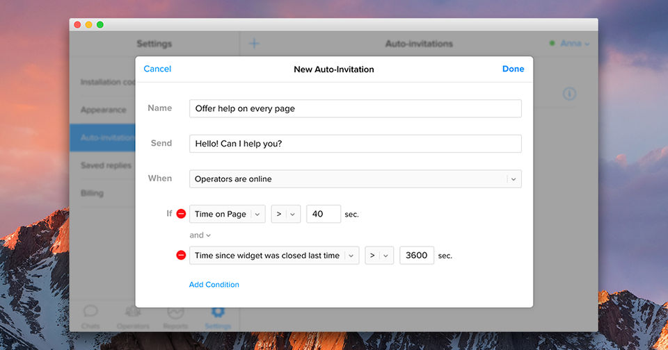668x350 pixels.
Task: Click the 3600 seconds value field
Action: coord(417,256)
